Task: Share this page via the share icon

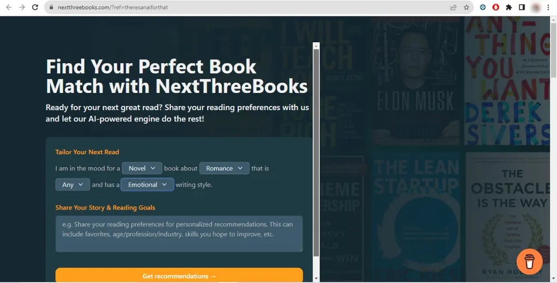Action: click(x=453, y=8)
